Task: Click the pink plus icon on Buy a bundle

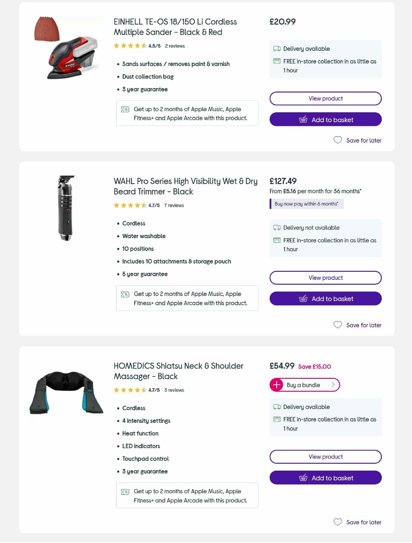Action: pyautogui.click(x=276, y=385)
